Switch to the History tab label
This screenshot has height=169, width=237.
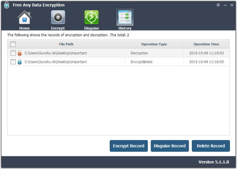[x=125, y=28]
